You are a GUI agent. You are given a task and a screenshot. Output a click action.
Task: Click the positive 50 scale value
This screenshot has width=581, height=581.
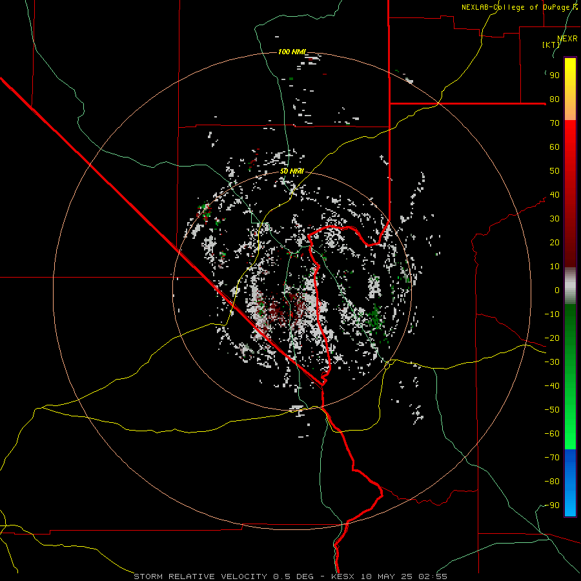[555, 171]
